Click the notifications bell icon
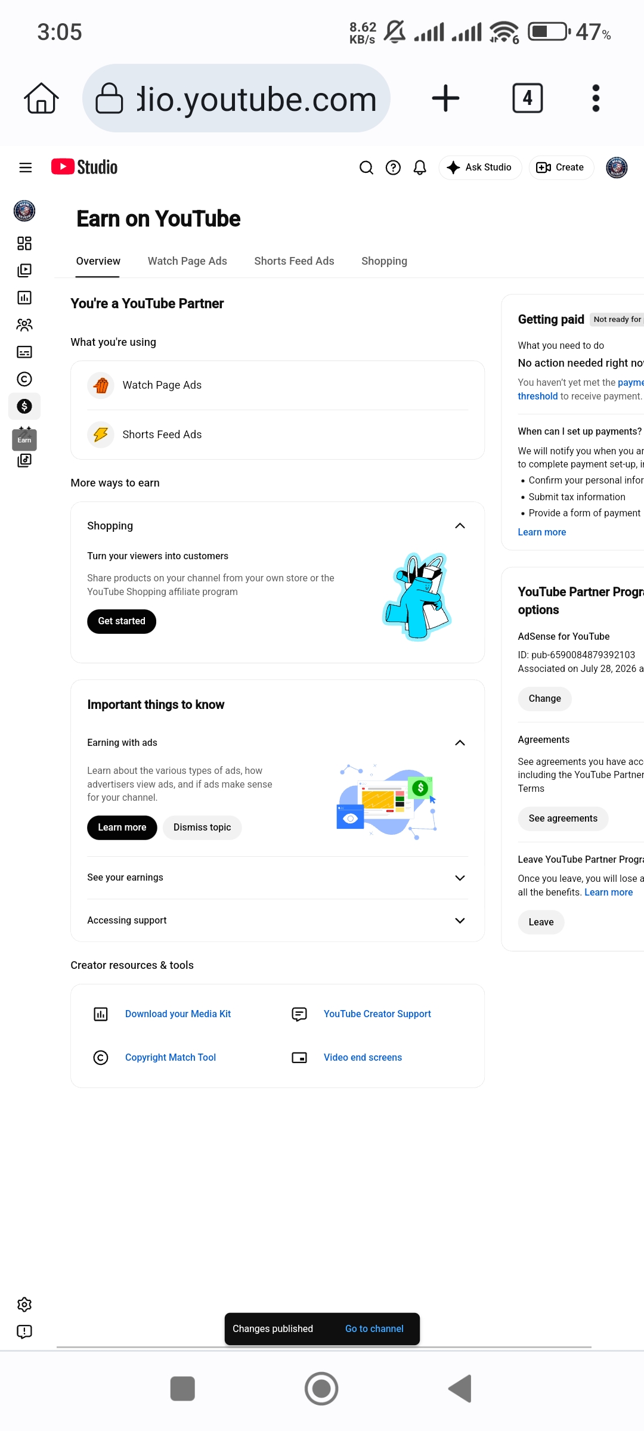The width and height of the screenshot is (644, 1431). (x=420, y=168)
